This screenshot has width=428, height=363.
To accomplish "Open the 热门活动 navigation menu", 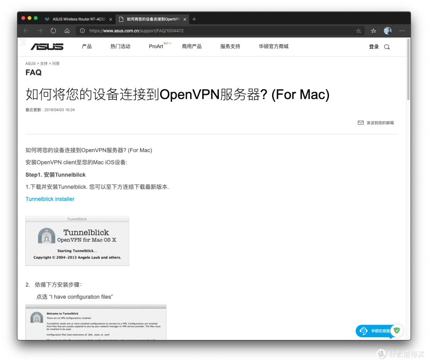I will [120, 46].
